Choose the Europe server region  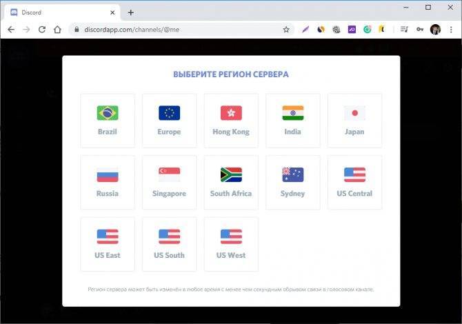tap(169, 121)
